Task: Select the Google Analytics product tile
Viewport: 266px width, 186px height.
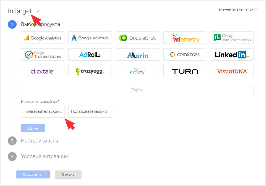Action: [43, 38]
